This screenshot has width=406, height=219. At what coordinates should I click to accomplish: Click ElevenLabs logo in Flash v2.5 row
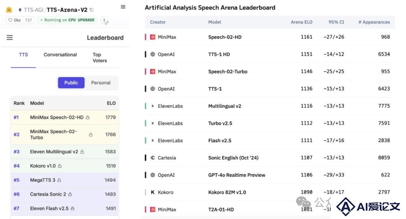(153, 140)
